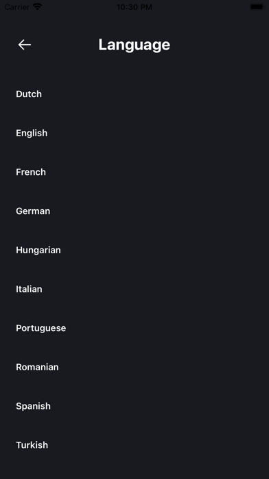The width and height of the screenshot is (269, 479).
Task: Tap the battery indicator icon
Action: (257, 7)
